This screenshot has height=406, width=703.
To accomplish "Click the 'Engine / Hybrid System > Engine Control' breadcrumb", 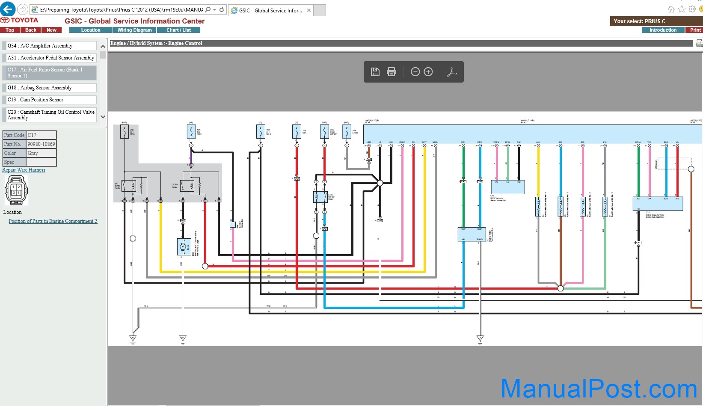I will tap(156, 43).
